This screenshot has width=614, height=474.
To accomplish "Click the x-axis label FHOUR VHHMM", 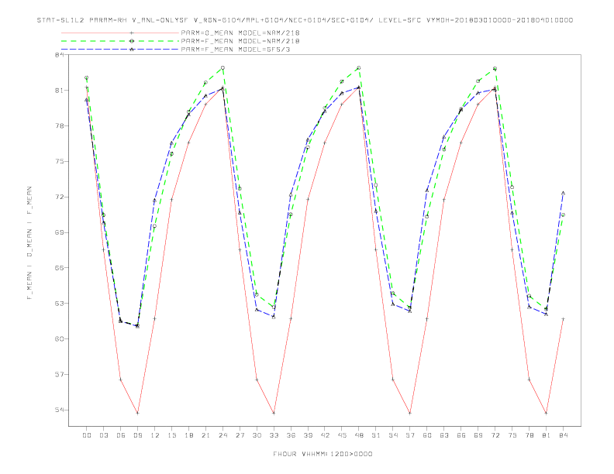I will (323, 454).
